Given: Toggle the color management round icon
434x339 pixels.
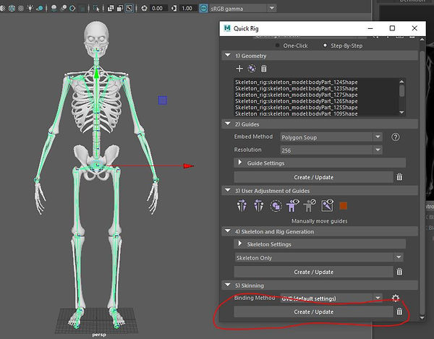Looking at the screenshot, I should click(x=203, y=8).
